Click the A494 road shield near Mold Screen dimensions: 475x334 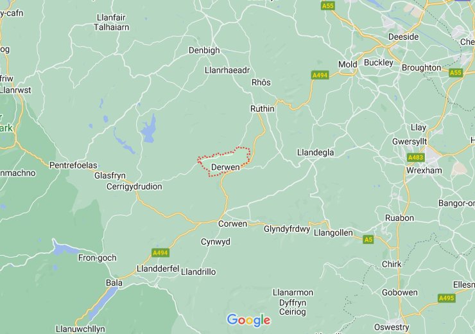pos(320,75)
